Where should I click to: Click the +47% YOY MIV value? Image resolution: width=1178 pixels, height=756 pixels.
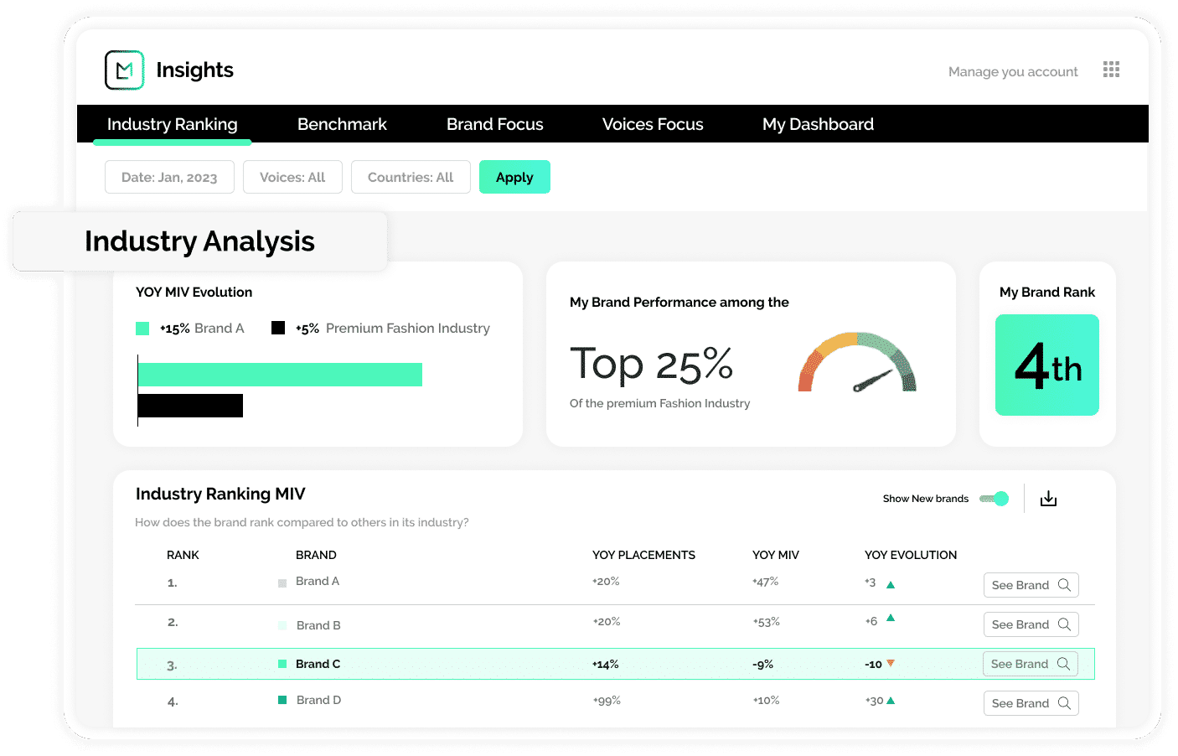765,582
